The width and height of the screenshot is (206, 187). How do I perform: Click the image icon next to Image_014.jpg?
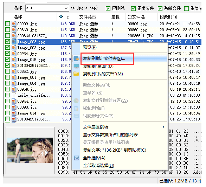click(14, 113)
